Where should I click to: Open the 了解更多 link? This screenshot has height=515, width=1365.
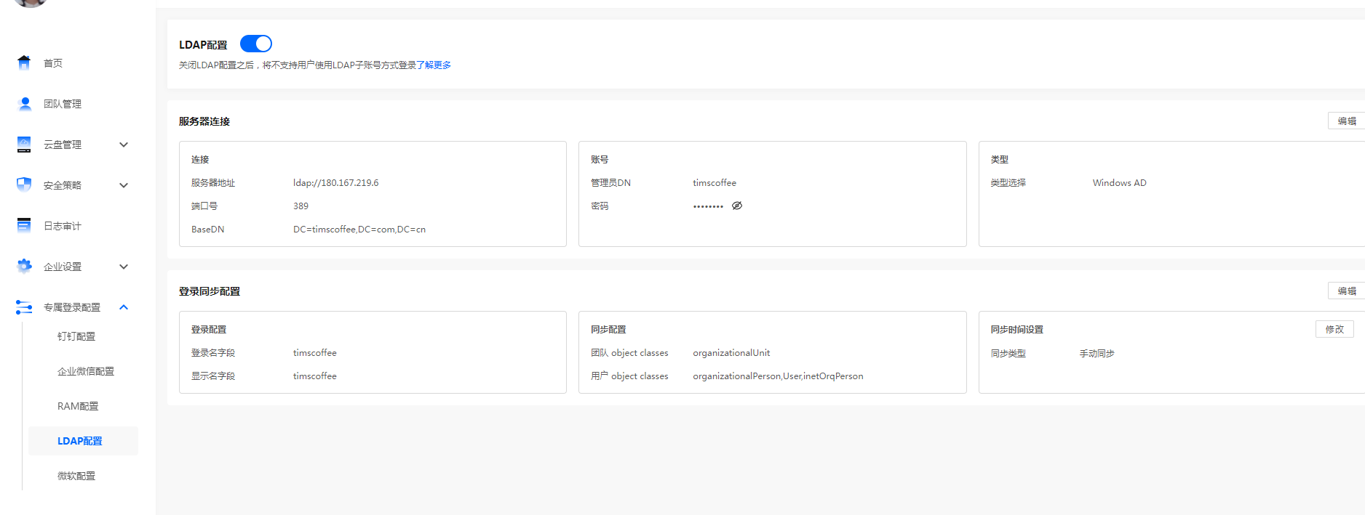point(434,65)
